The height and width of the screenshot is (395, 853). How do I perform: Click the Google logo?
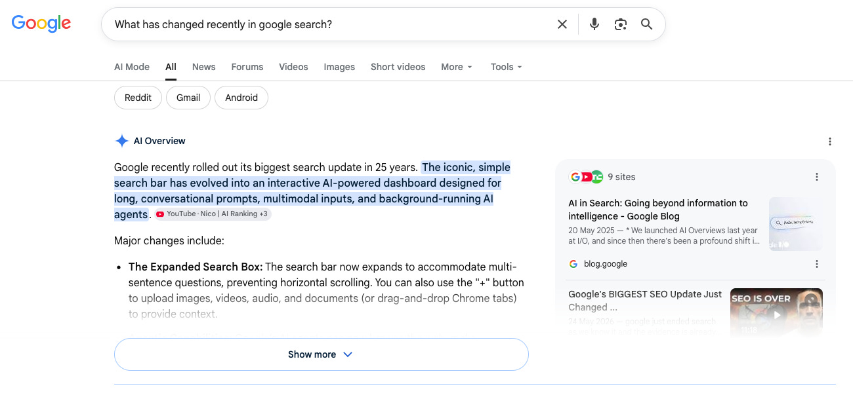tap(41, 24)
